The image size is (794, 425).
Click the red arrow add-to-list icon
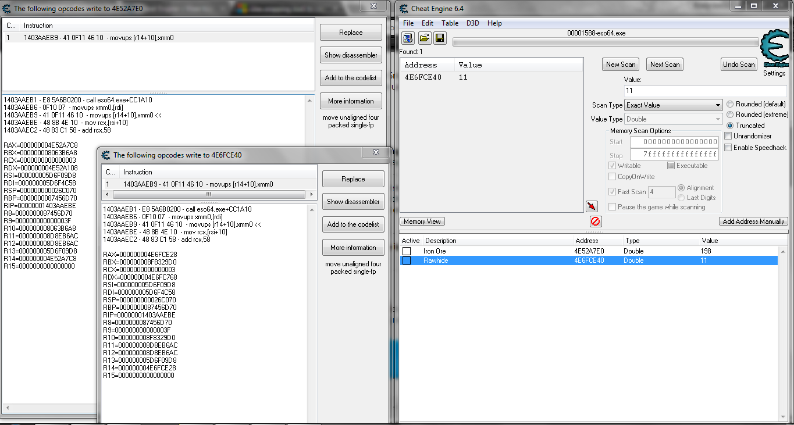click(x=592, y=206)
